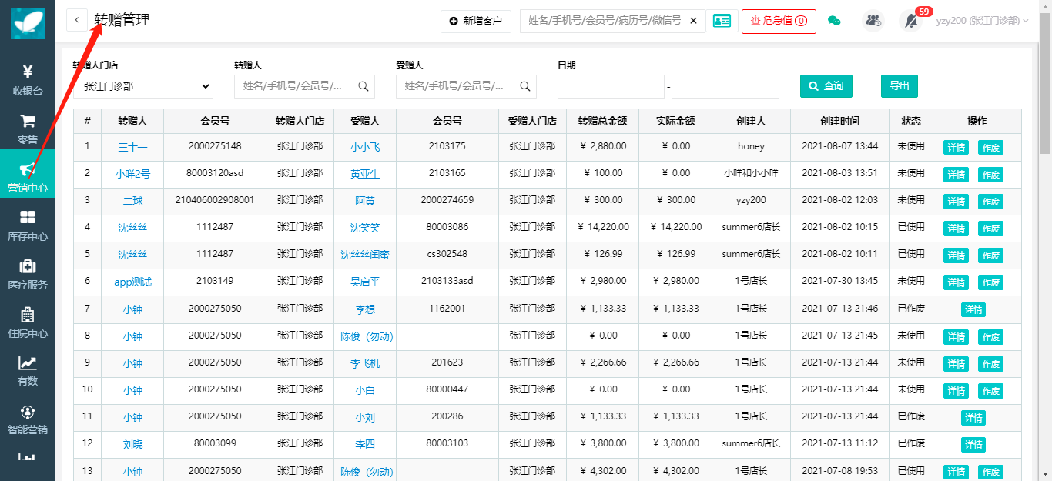Click the magnifier in the 受赠人 field

[x=525, y=86]
